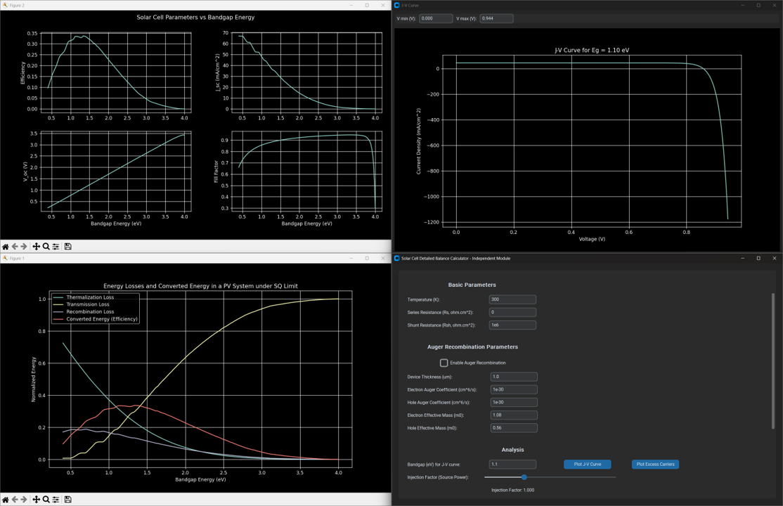The width and height of the screenshot is (783, 506).
Task: Reset Figure 2 view with the Home icon
Action: (x=5, y=246)
